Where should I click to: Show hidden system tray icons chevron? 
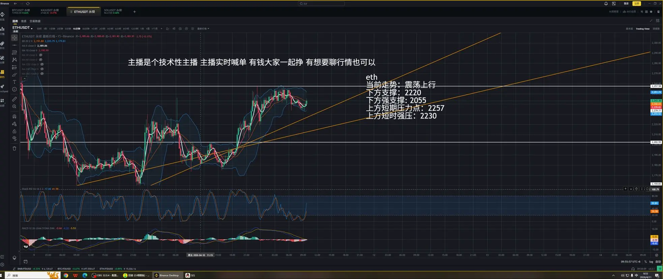pyautogui.click(x=613, y=275)
